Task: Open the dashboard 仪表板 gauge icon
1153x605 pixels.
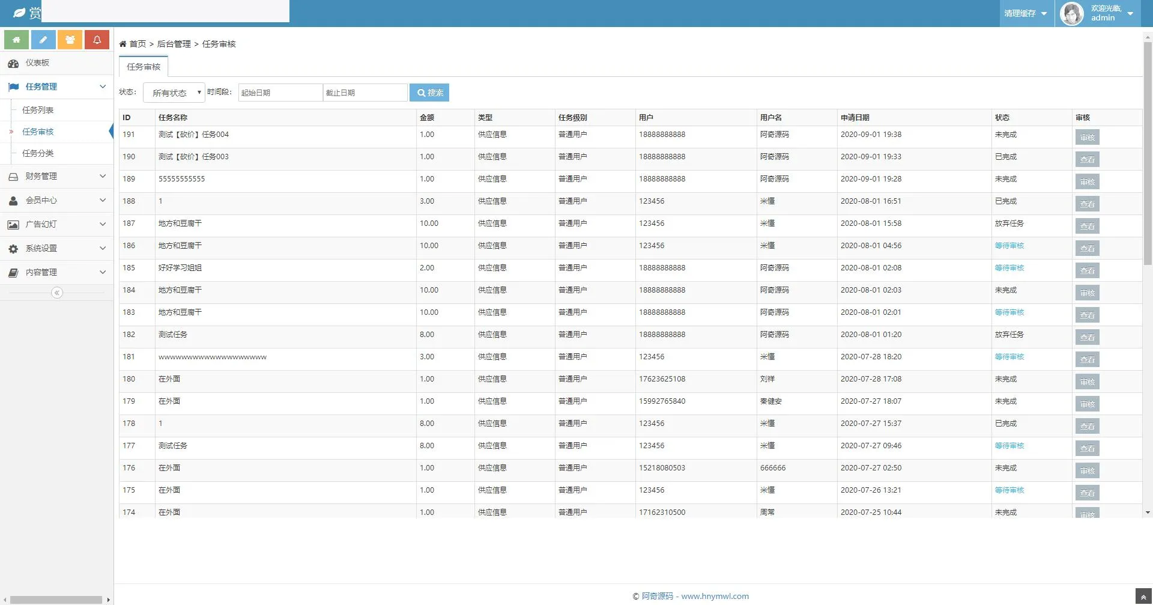Action: tap(13, 63)
